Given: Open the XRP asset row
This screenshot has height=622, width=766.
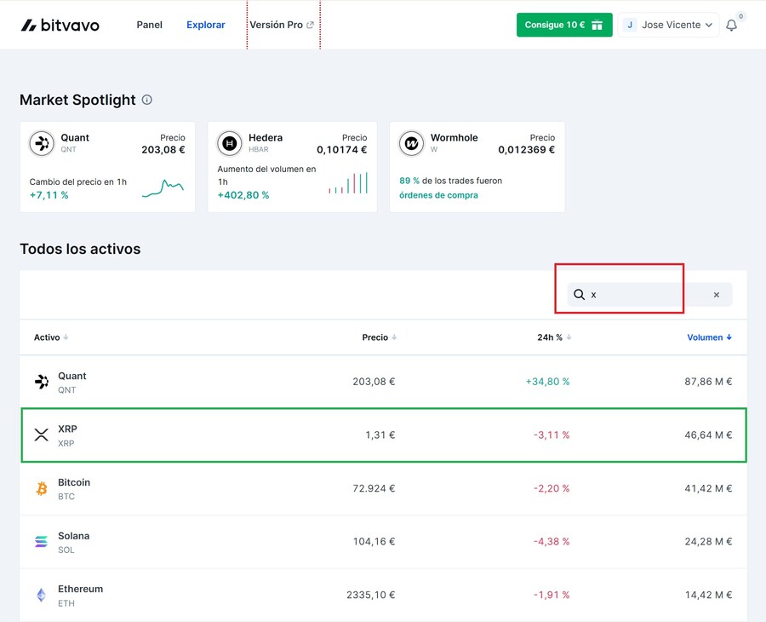Looking at the screenshot, I should pos(384,435).
